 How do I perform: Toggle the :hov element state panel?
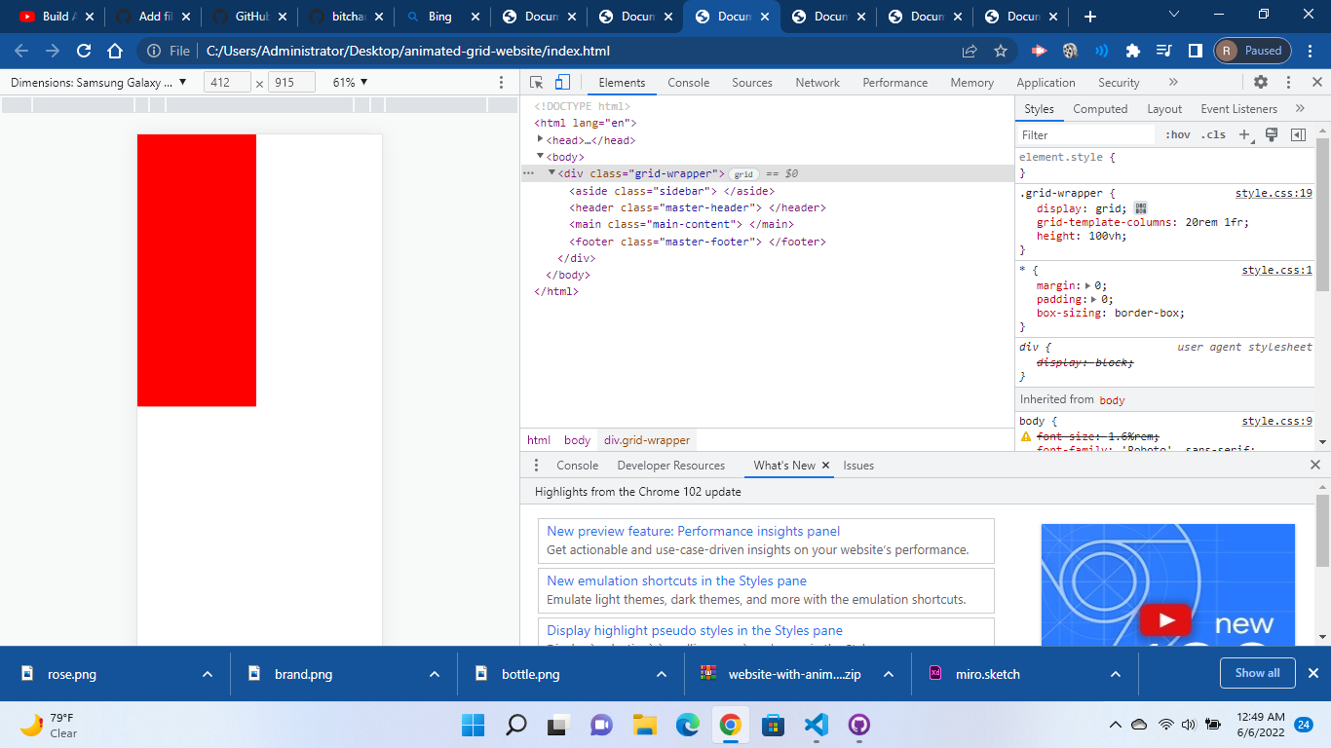pos(1178,134)
